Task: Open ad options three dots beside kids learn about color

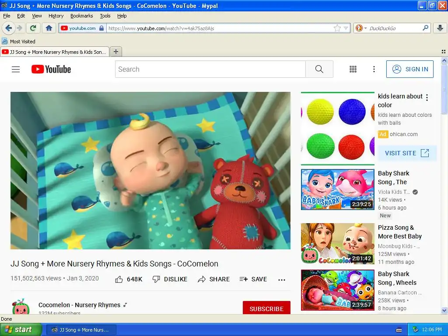Action: (427, 98)
